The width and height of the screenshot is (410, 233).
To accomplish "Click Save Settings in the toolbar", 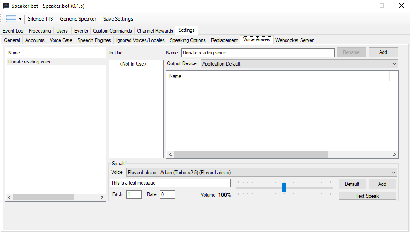I will click(x=118, y=19).
